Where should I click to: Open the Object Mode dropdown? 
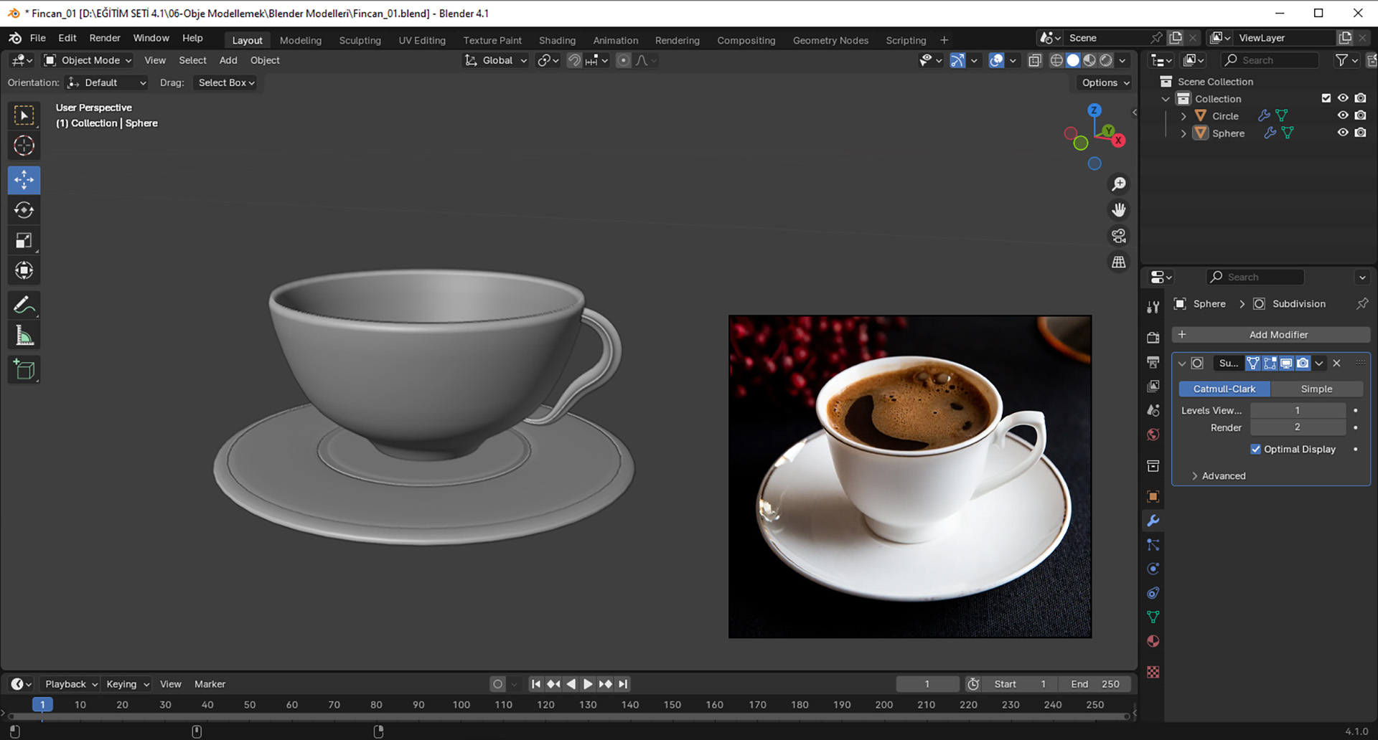(86, 60)
